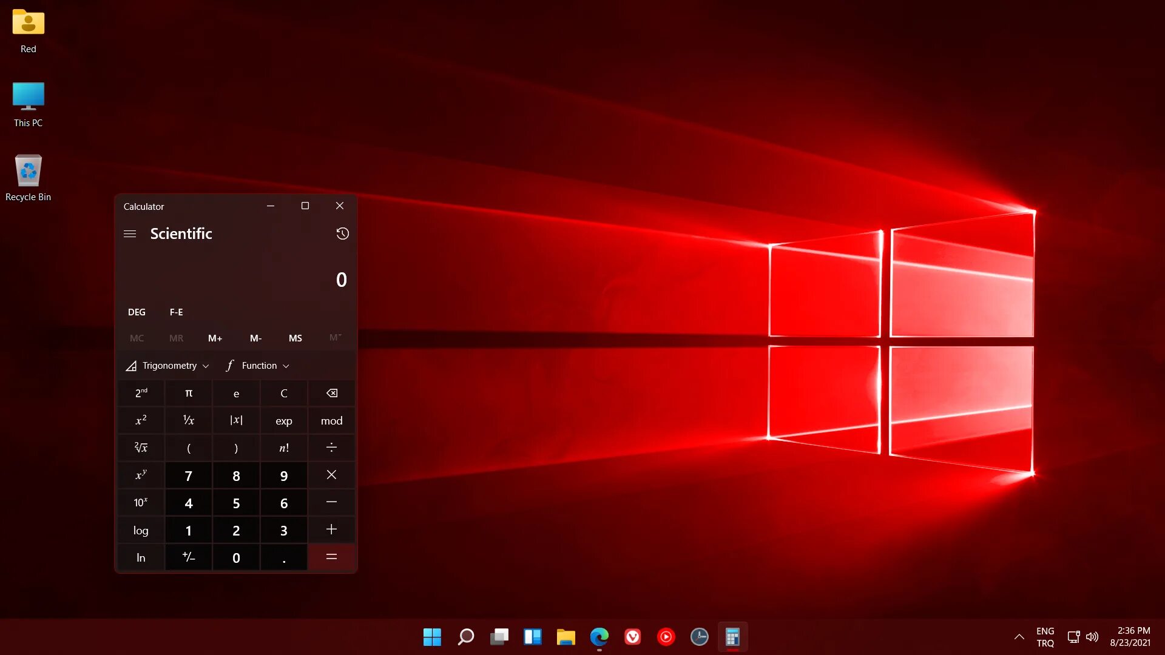The width and height of the screenshot is (1165, 655).
Task: Toggle F-E scientific notation
Action: click(x=176, y=312)
